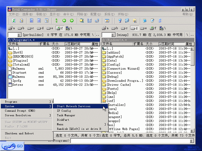Image resolution: width=202 pixels, height=151 pixels.
Task: Click the yellow folder search toolbar icon
Action: coord(82,21)
